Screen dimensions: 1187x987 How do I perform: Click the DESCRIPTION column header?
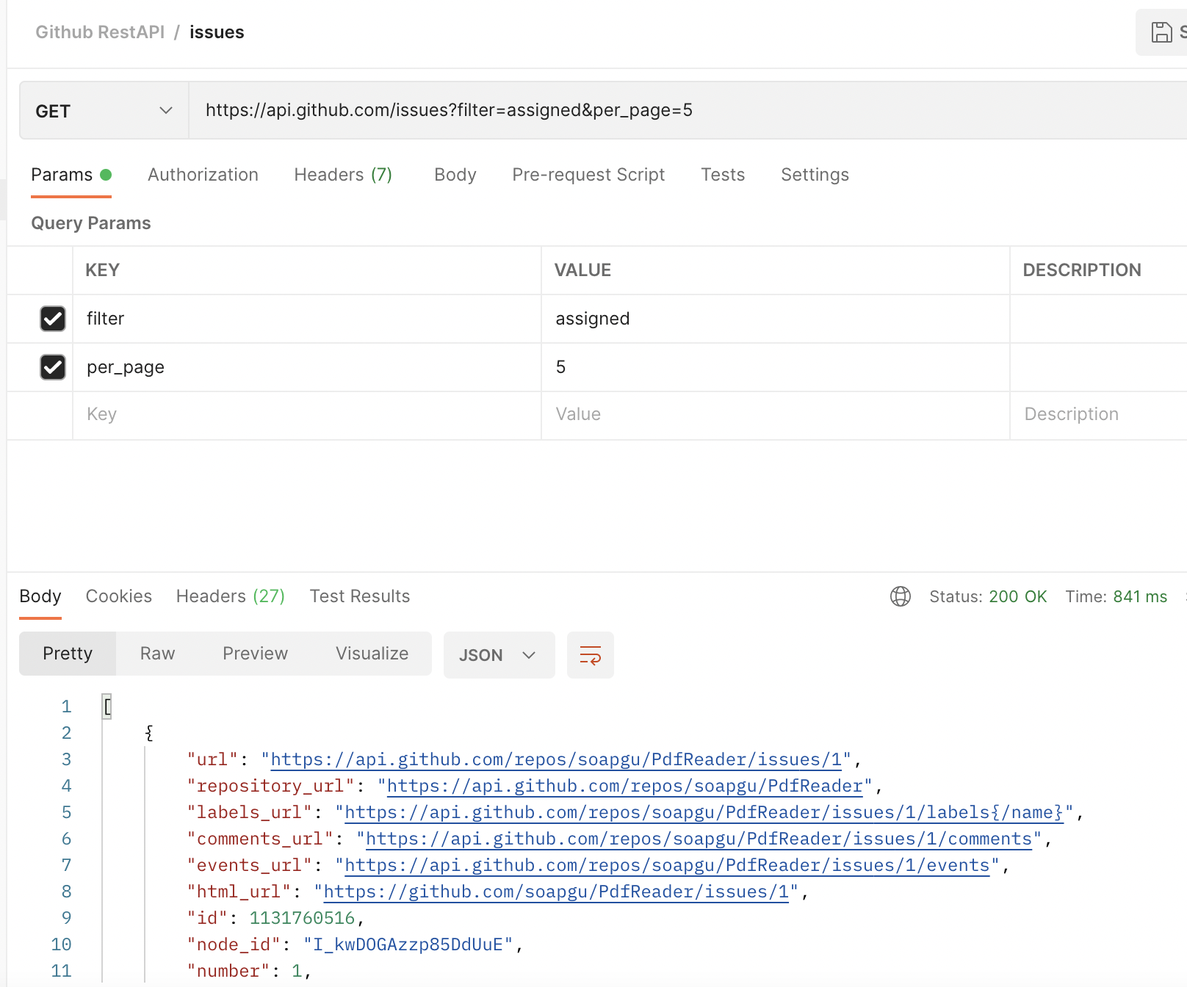(x=1082, y=270)
